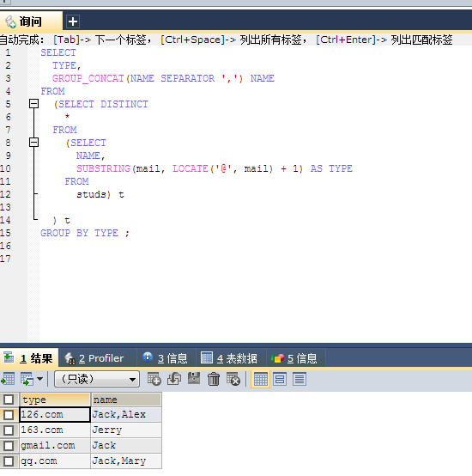Click the delete row trash icon
This screenshot has height=476, width=472.
pyautogui.click(x=214, y=379)
